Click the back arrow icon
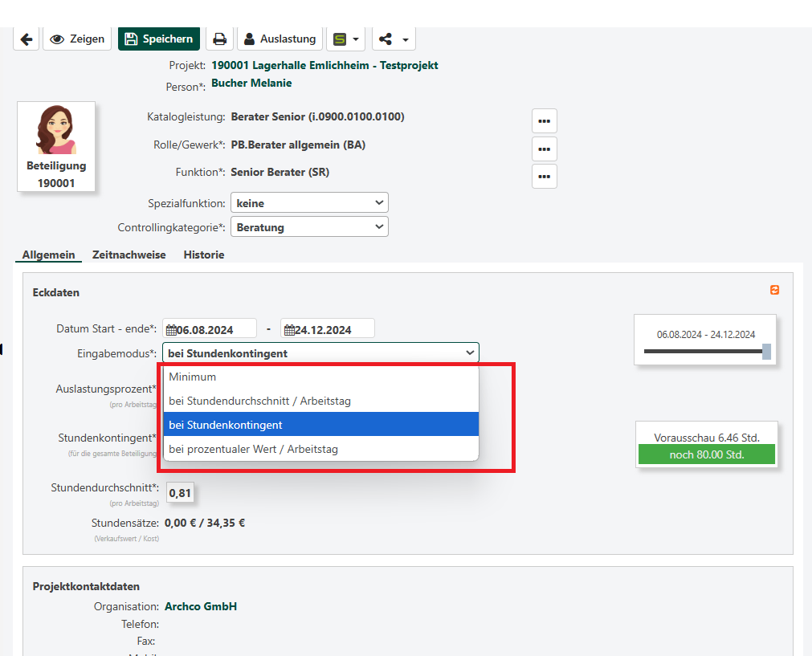 tap(26, 39)
